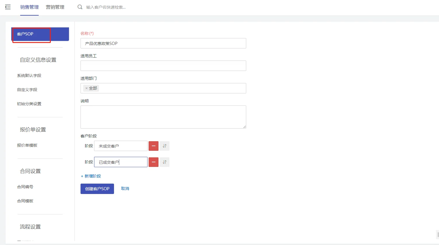
Task: Click the + 新增阶段 link
Action: point(91,176)
